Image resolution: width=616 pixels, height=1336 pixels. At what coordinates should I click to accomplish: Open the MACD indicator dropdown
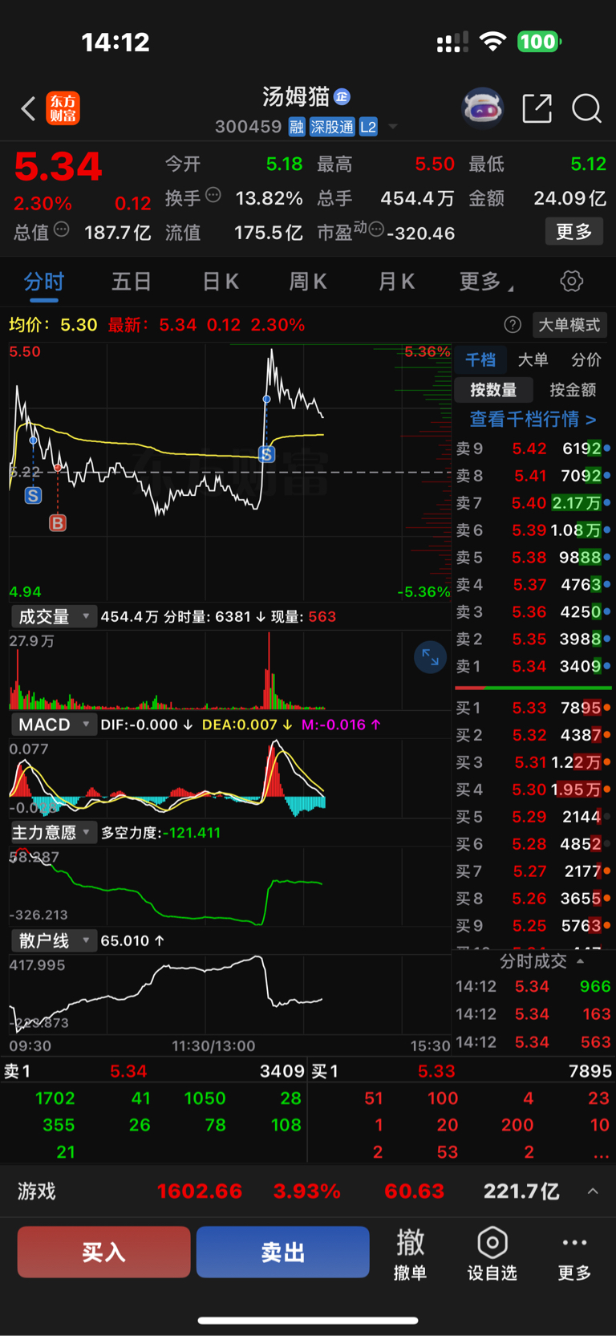coord(54,725)
